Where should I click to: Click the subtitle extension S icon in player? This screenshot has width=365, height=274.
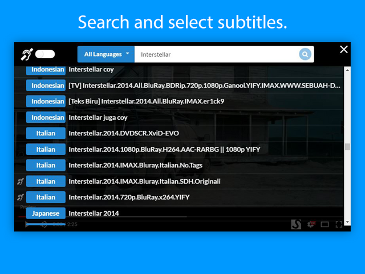point(296,224)
